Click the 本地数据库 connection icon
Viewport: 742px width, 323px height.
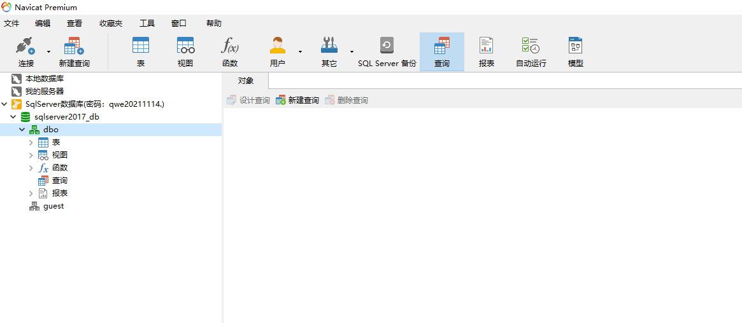click(x=17, y=78)
